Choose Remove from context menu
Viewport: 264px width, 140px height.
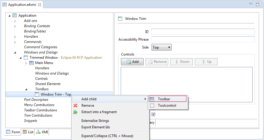(x=110, y=106)
